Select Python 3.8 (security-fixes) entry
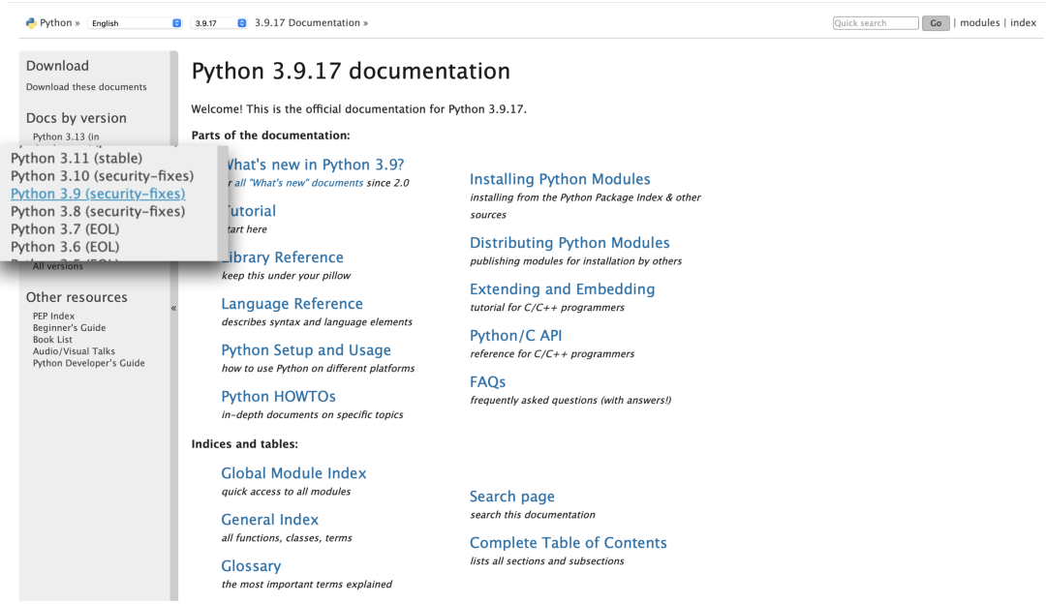1046x604 pixels. point(98,211)
